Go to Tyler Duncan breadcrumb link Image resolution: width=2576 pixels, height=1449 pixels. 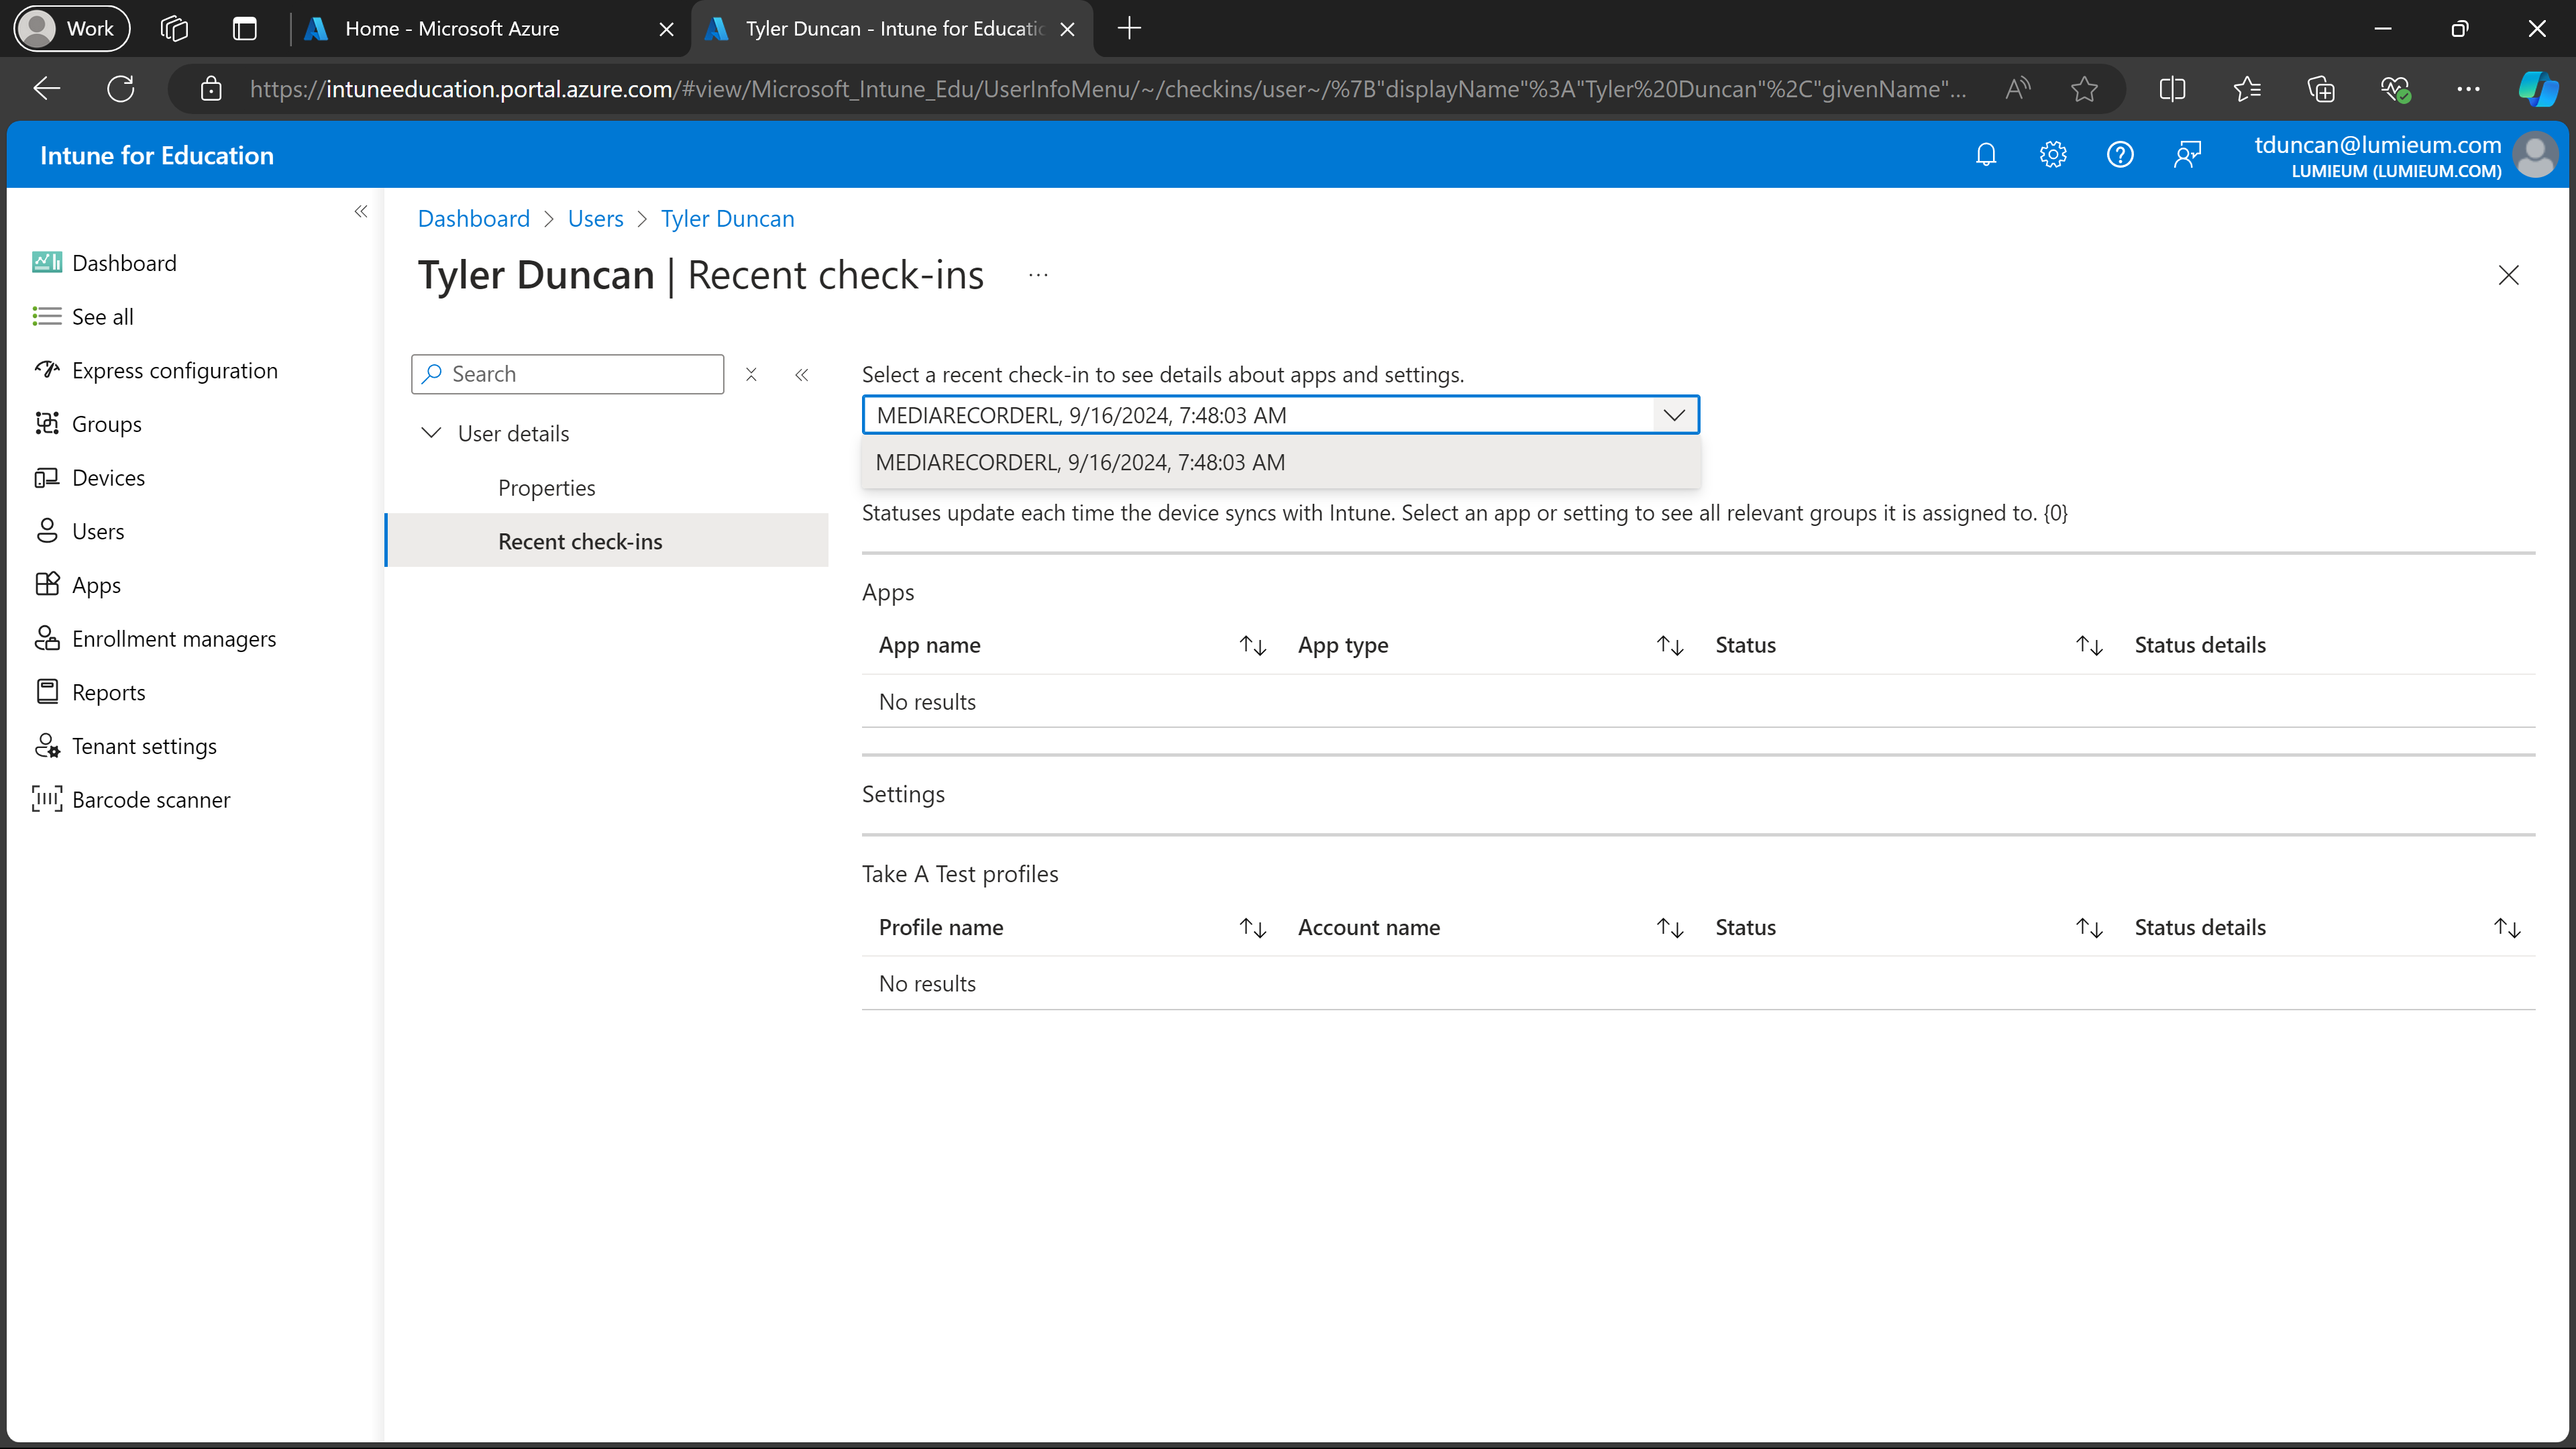(728, 219)
